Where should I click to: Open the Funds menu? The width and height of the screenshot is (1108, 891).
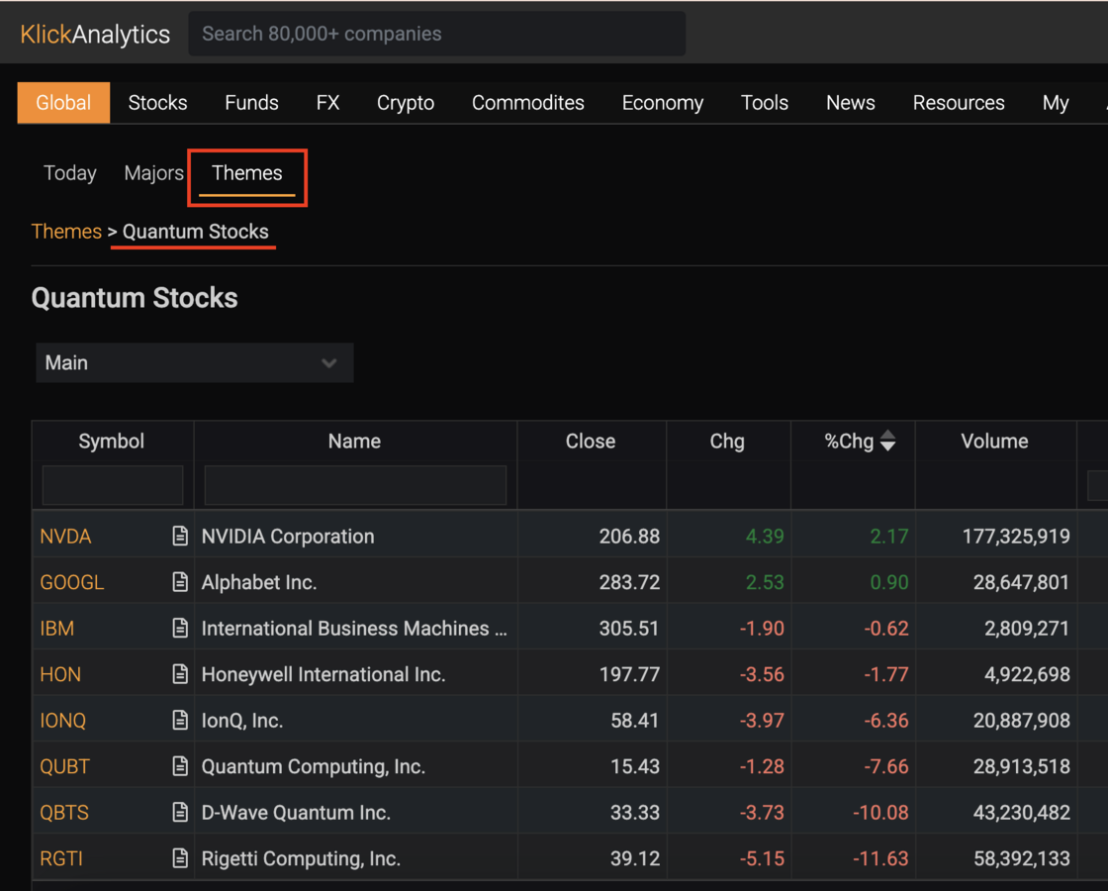(x=251, y=103)
